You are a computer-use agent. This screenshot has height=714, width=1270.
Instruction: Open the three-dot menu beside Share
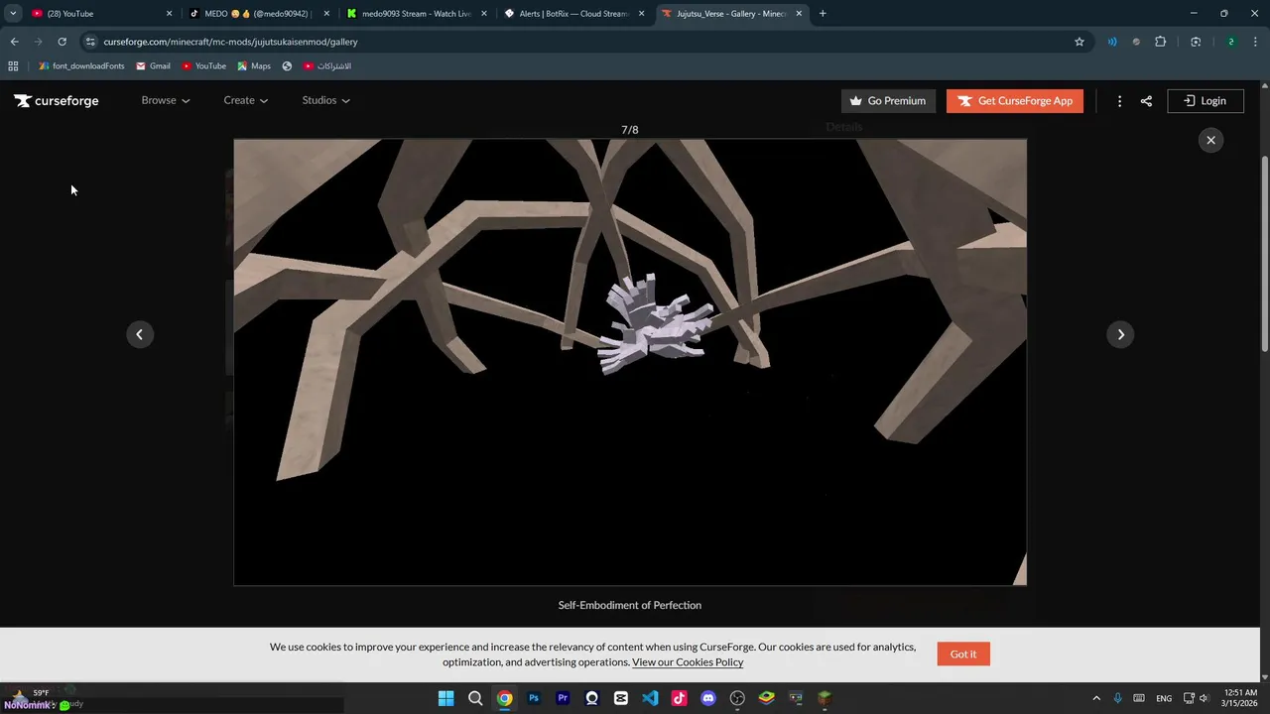[x=1119, y=101]
